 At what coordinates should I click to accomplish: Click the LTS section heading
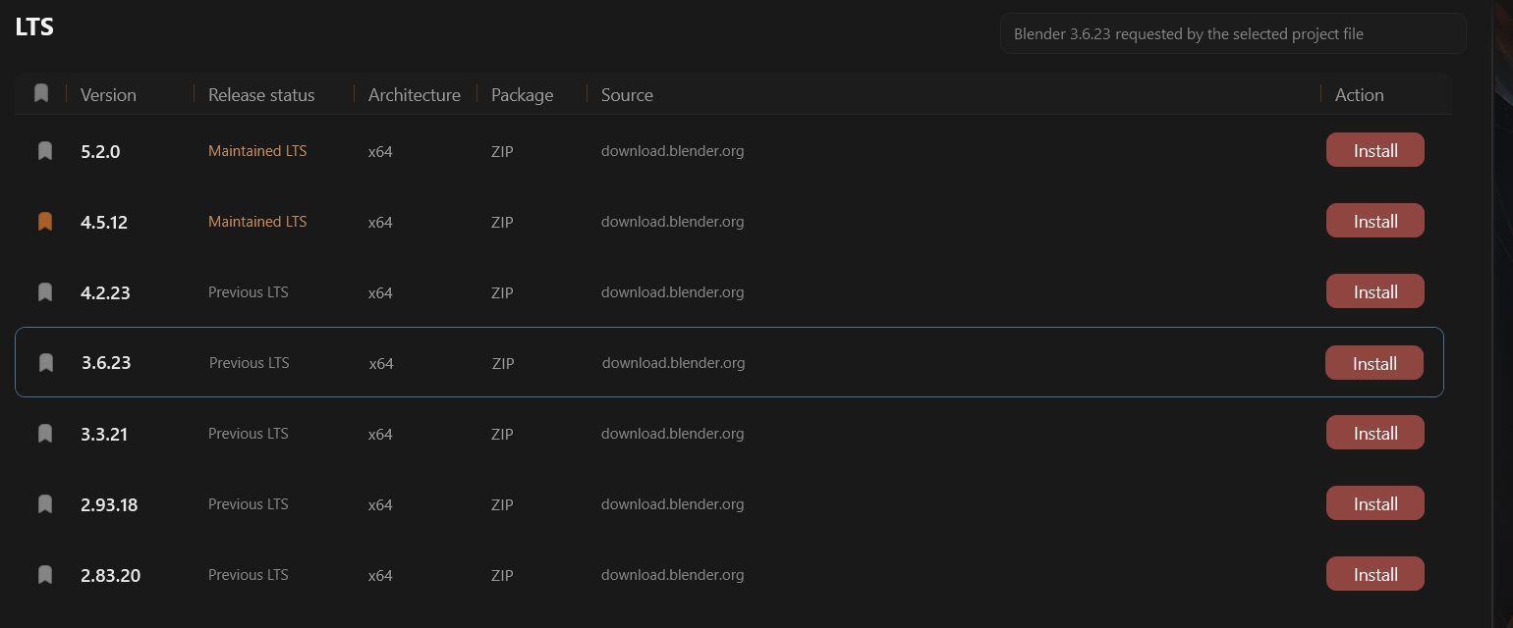[x=34, y=26]
